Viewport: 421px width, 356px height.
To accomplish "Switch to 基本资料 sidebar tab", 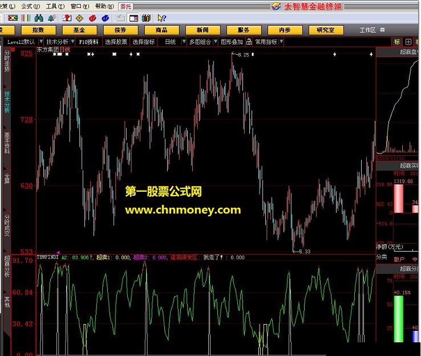I will (7, 143).
